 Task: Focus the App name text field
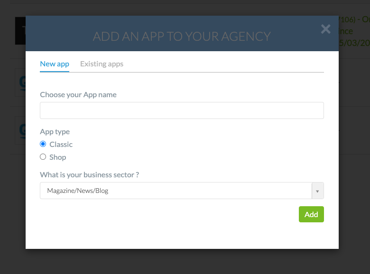(x=182, y=110)
